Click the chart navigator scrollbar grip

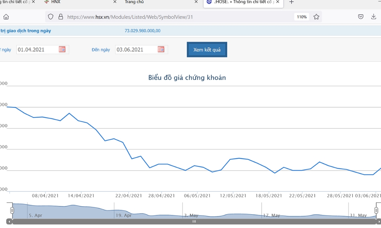194,221
